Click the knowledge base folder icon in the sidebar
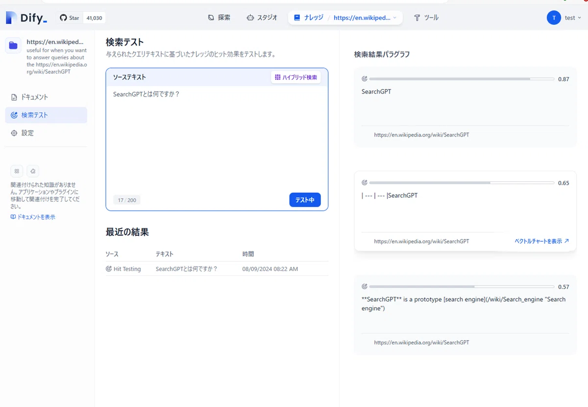Screen dimensions: 588x407 pyautogui.click(x=13, y=45)
